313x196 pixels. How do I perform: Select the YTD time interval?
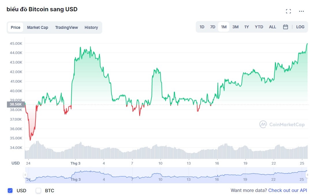(259, 27)
